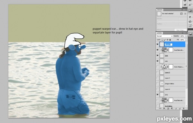Image resolution: width=193 pixels, height=123 pixels.
Task: Click the Fill value field
Action: 182,40
